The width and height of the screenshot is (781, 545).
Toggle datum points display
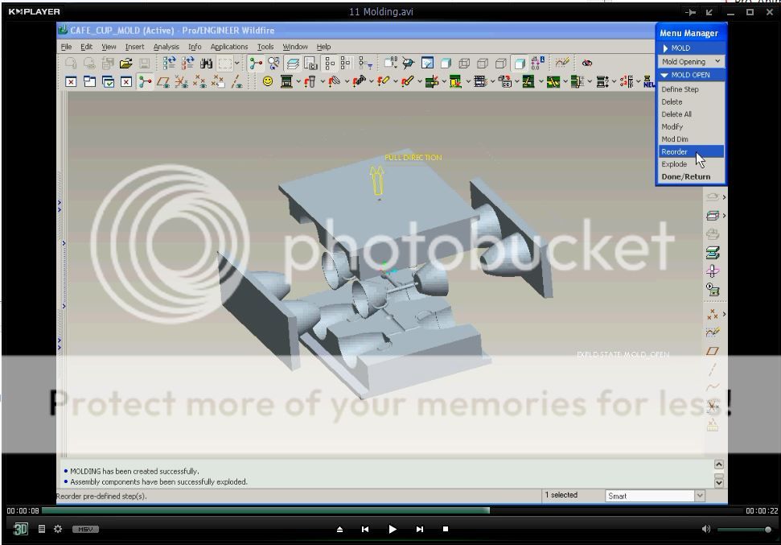coord(200,81)
